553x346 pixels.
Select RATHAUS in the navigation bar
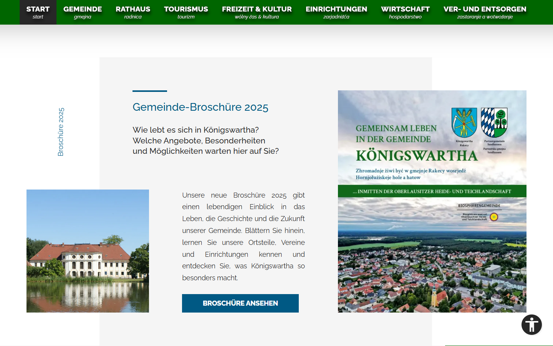133,12
